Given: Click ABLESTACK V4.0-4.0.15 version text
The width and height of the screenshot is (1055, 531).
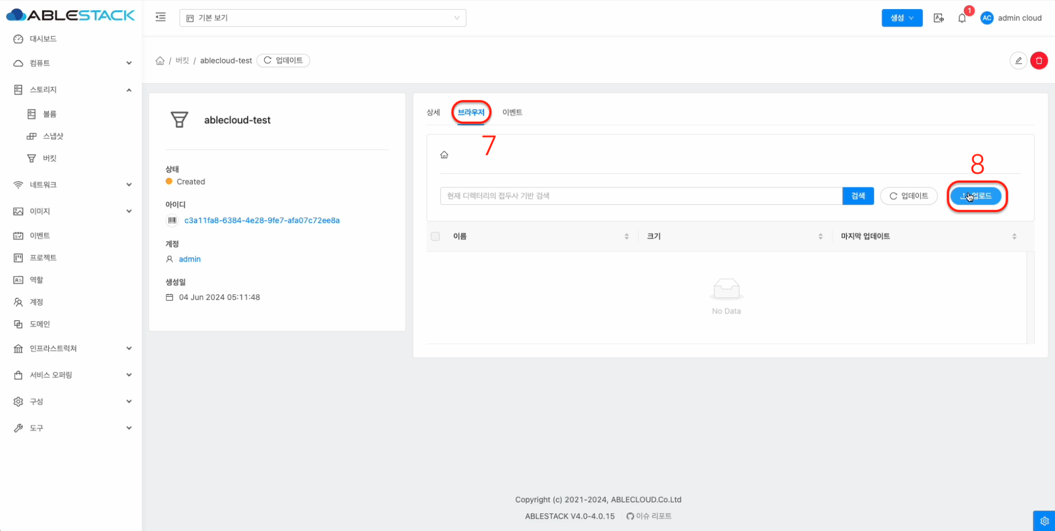Looking at the screenshot, I should [570, 516].
